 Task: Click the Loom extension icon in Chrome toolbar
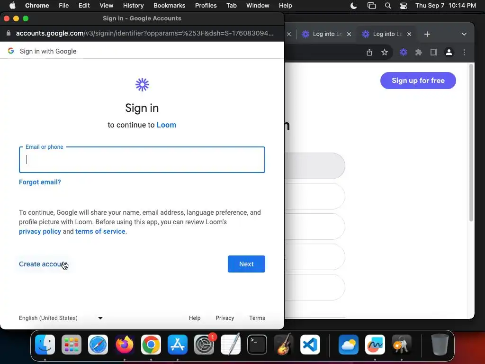pos(404,52)
